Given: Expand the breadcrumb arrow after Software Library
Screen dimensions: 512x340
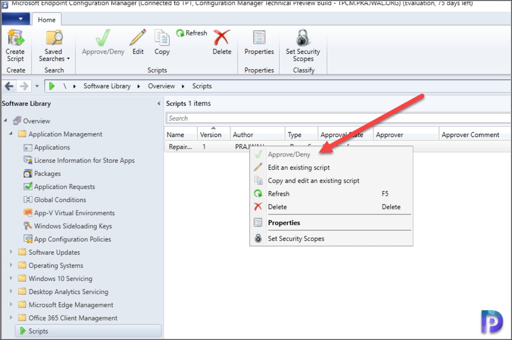Looking at the screenshot, I should (139, 86).
